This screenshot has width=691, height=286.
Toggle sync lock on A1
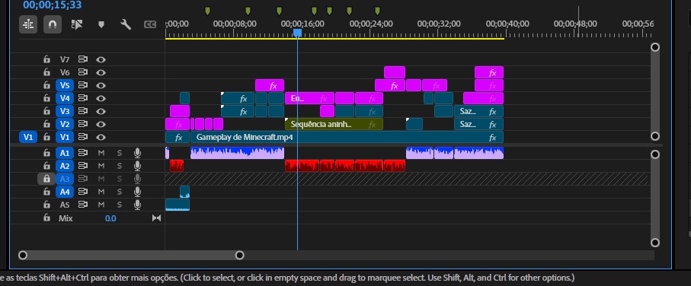(83, 153)
